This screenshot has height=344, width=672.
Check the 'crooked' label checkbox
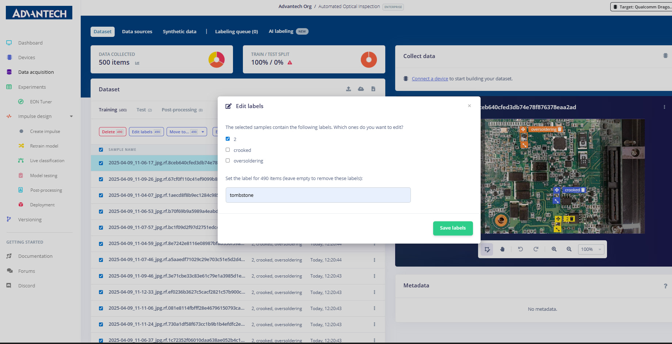point(228,150)
